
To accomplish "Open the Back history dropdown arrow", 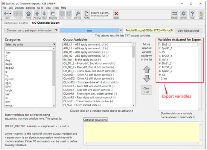I will 10,14.
